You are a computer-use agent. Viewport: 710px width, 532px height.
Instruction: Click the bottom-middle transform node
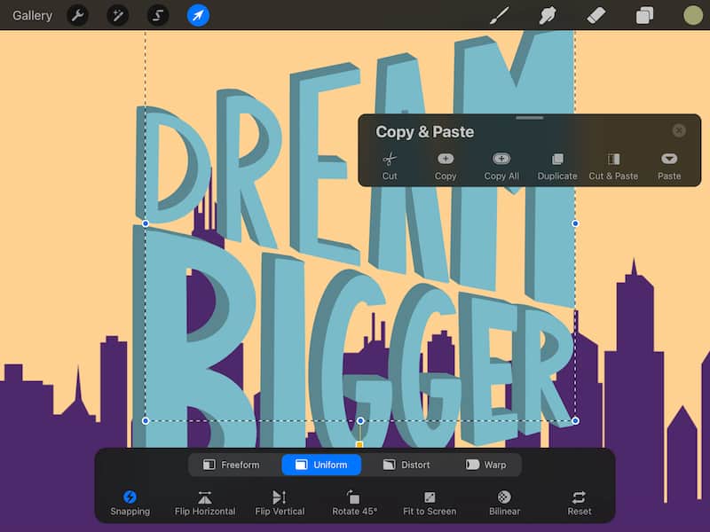[x=360, y=420]
